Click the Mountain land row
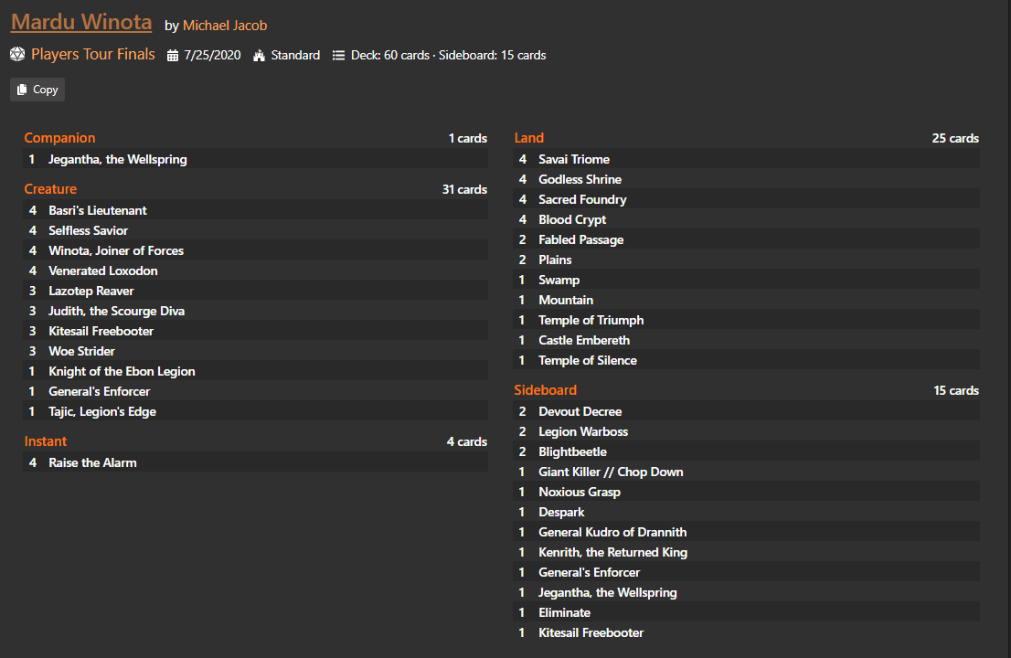 point(747,300)
